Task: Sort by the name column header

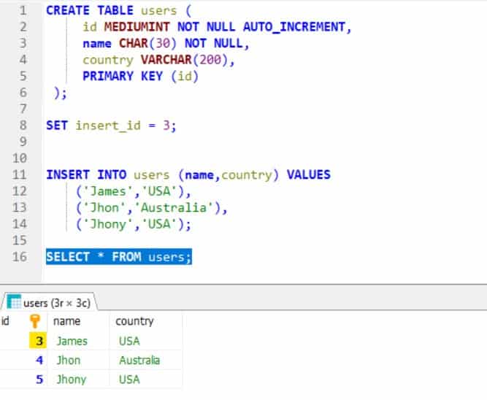Action: pos(78,321)
